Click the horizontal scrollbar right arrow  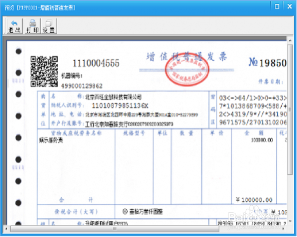pos(283,229)
